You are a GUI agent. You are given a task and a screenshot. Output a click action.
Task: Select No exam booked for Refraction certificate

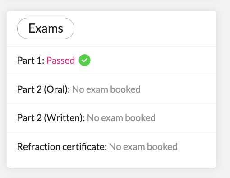(x=143, y=147)
